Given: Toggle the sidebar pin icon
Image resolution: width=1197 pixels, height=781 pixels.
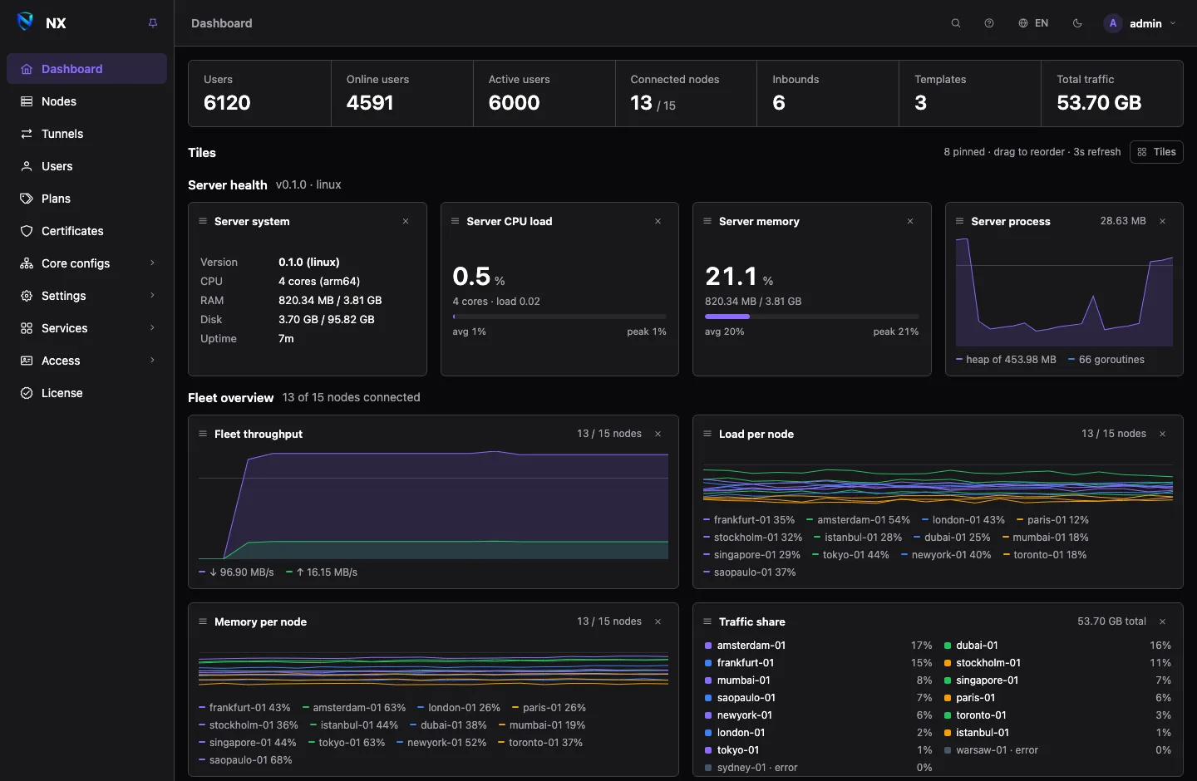Looking at the screenshot, I should click(x=153, y=23).
